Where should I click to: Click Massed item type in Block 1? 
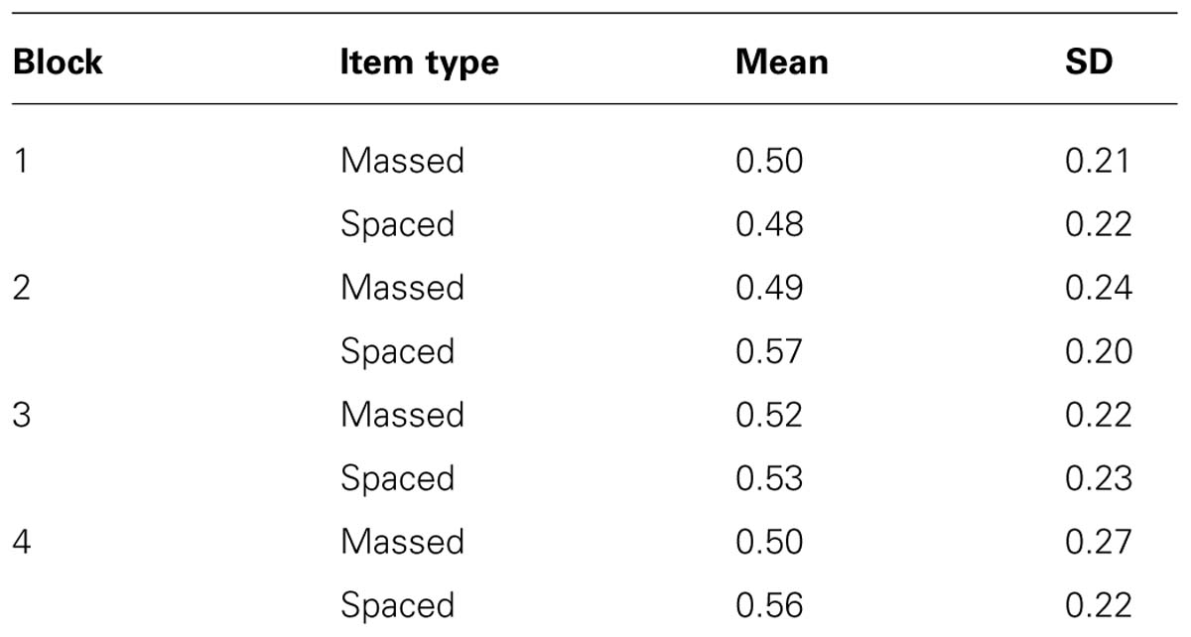(402, 161)
